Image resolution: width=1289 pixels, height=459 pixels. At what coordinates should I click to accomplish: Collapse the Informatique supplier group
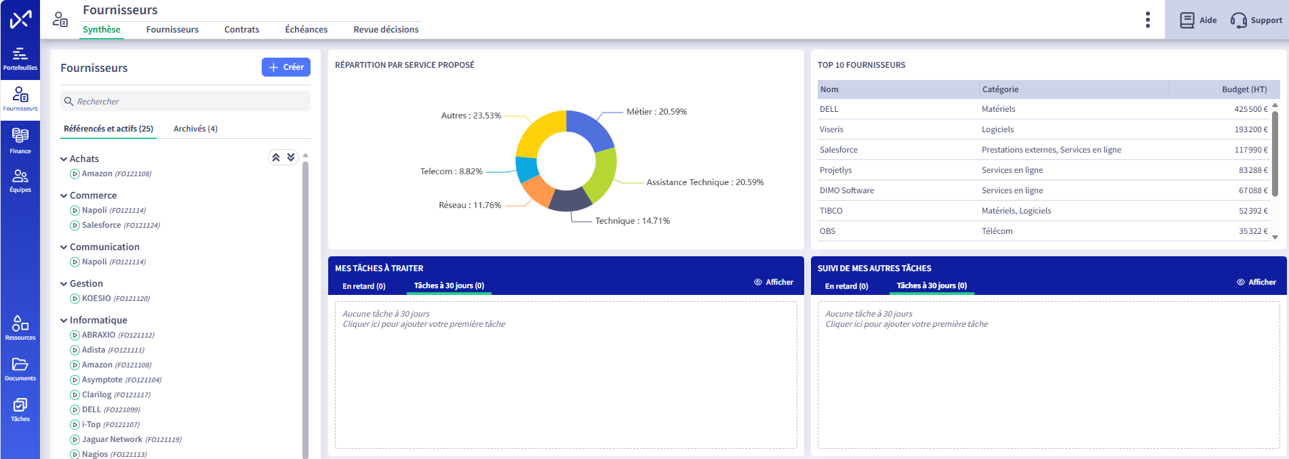(x=64, y=321)
